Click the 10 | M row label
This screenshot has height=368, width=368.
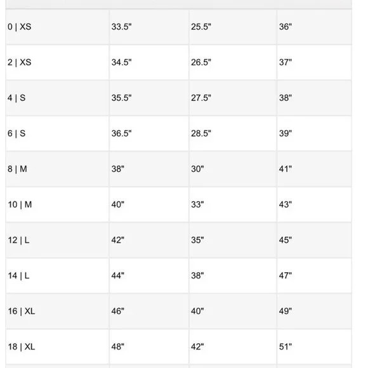(20, 204)
